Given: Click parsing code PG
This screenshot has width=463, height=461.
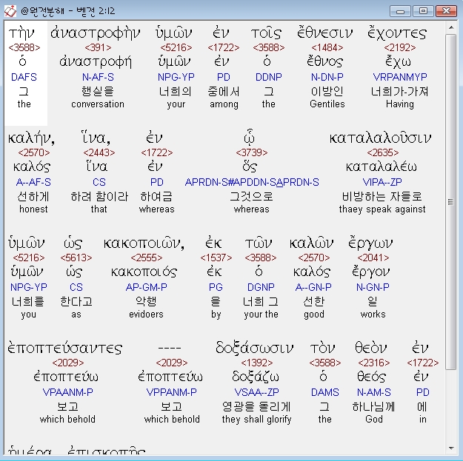Looking at the screenshot, I should [x=216, y=287].
